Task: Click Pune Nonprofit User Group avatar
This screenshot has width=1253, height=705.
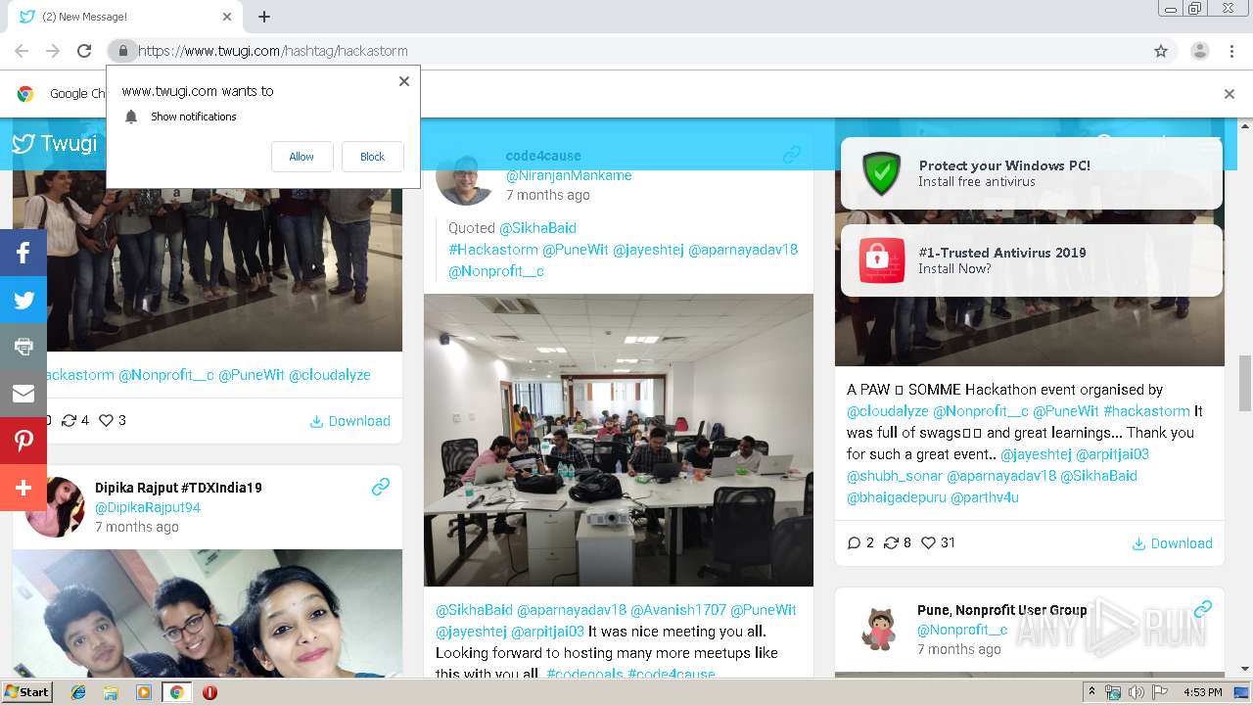Action: (877, 629)
